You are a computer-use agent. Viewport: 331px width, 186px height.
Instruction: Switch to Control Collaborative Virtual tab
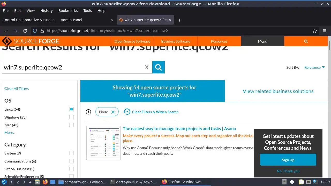point(28,20)
